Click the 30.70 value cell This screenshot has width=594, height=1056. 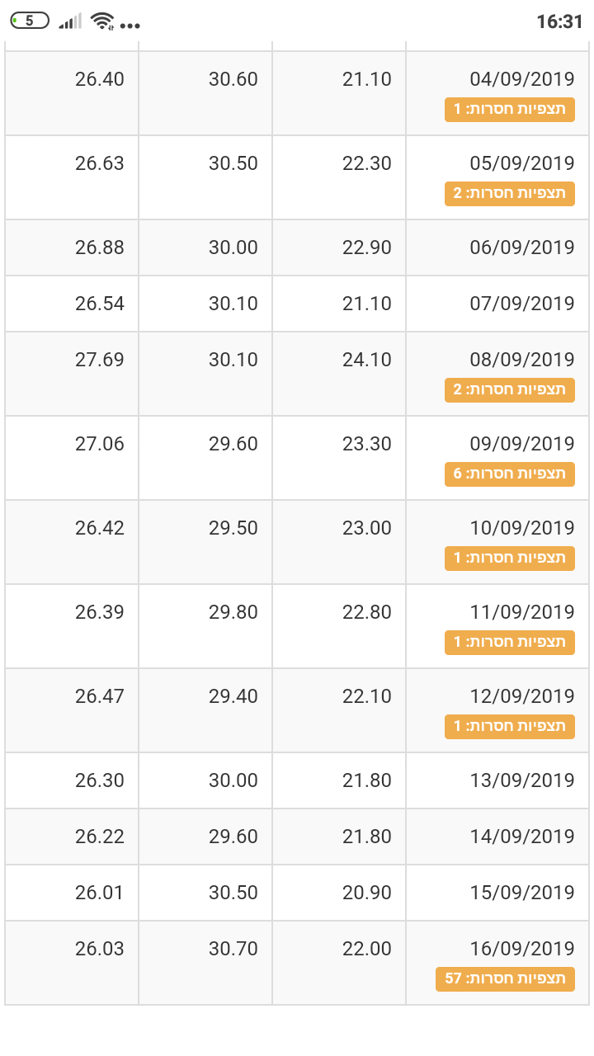tap(233, 949)
